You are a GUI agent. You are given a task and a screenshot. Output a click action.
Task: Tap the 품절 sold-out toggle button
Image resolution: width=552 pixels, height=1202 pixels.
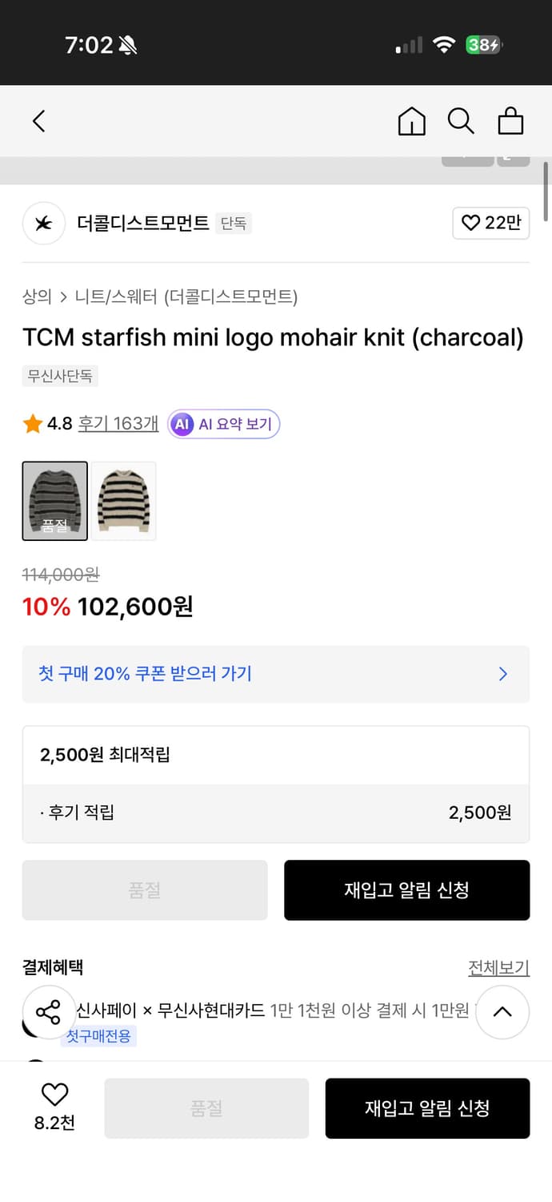pyautogui.click(x=145, y=890)
